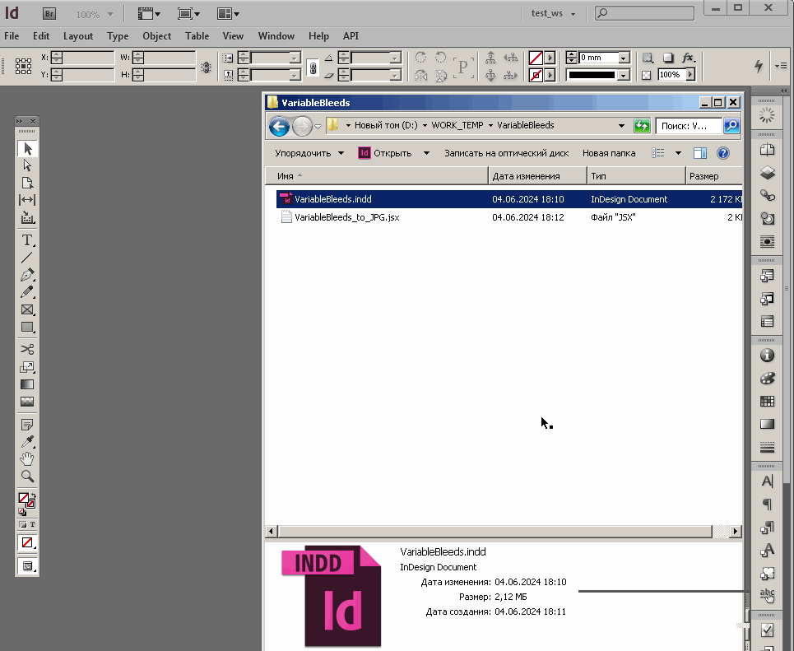794x651 pixels.
Task: Select the Direct Selection tool
Action: pos(27,165)
